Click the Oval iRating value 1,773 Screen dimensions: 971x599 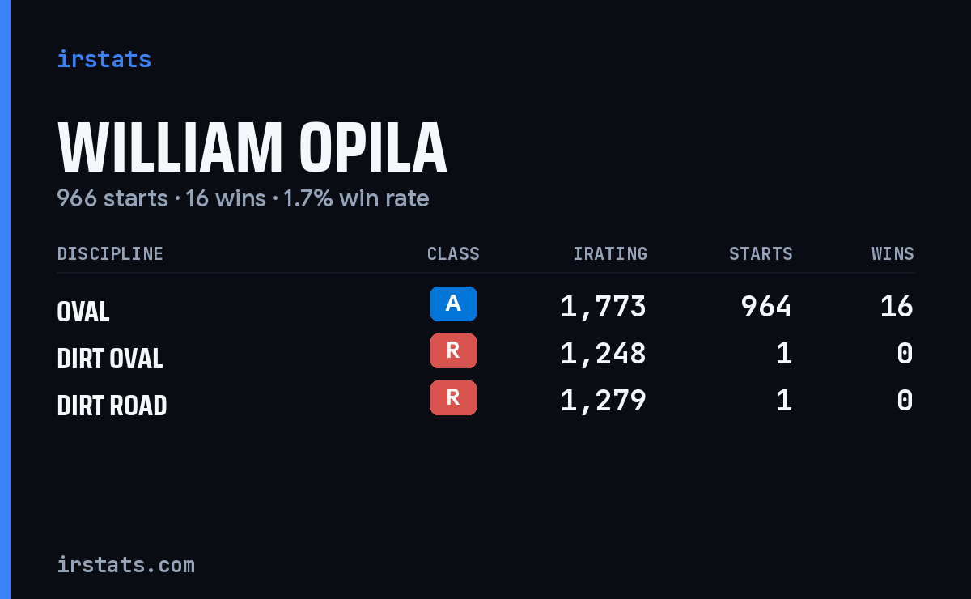(x=604, y=307)
